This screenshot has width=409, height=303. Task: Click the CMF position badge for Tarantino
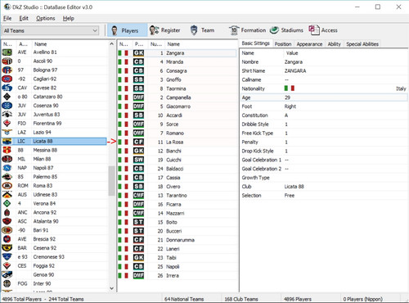pyautogui.click(x=138, y=196)
